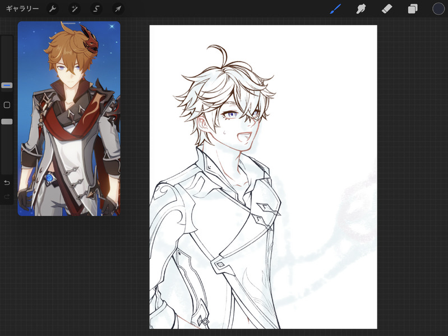Viewport: 448px width, 336px height.
Task: Activate the Selection tool (S ribbon)
Action: [96, 9]
